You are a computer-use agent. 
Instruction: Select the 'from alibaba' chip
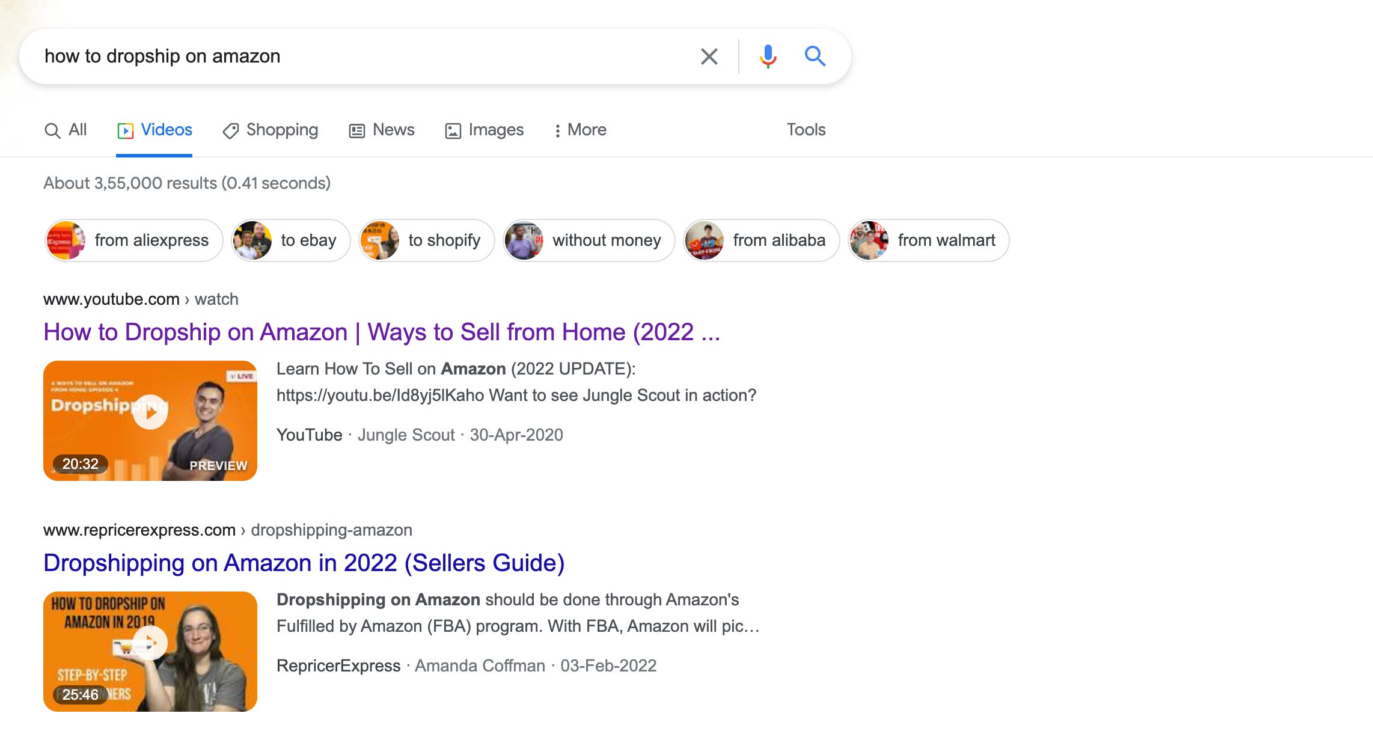(x=761, y=240)
